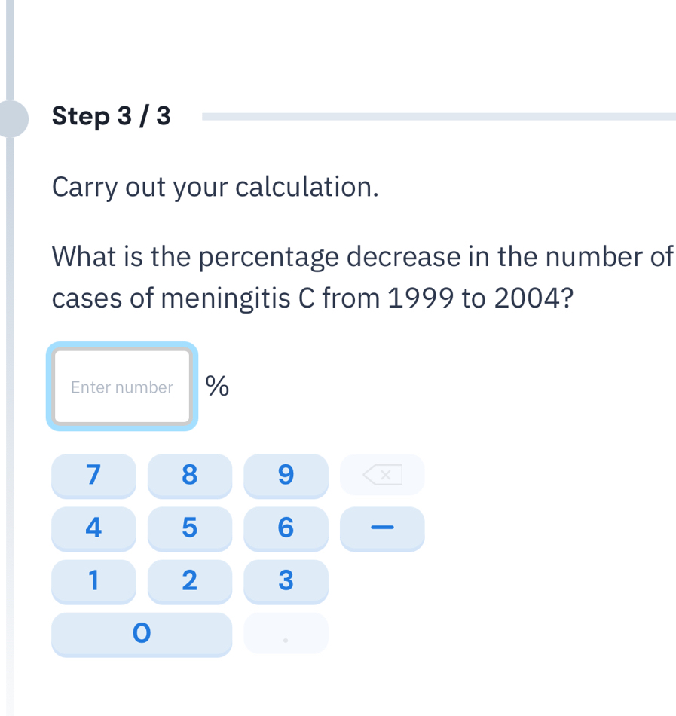Tap the number 9 key
This screenshot has width=676, height=716.
coord(286,475)
